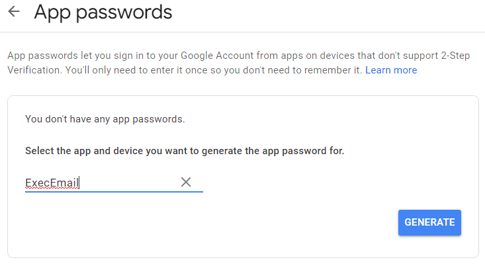
Task: Clear the ExecEmail field with the X icon
Action: point(186,182)
